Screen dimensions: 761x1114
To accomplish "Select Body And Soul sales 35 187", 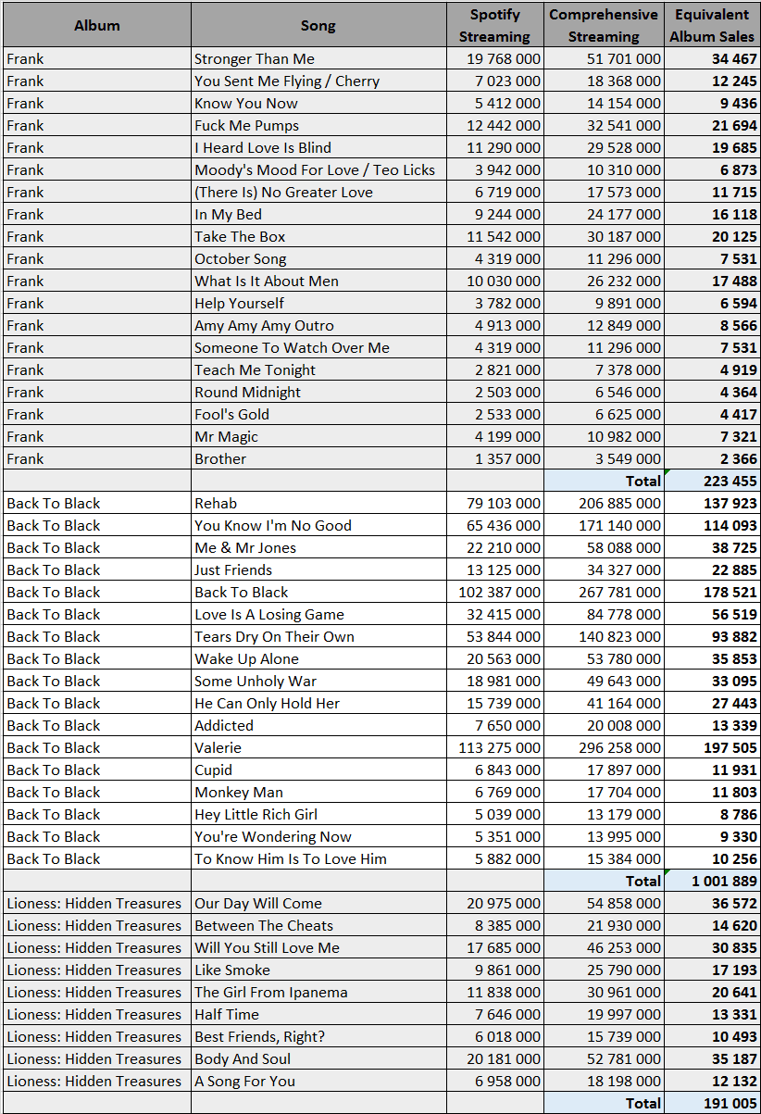I will [x=712, y=1058].
